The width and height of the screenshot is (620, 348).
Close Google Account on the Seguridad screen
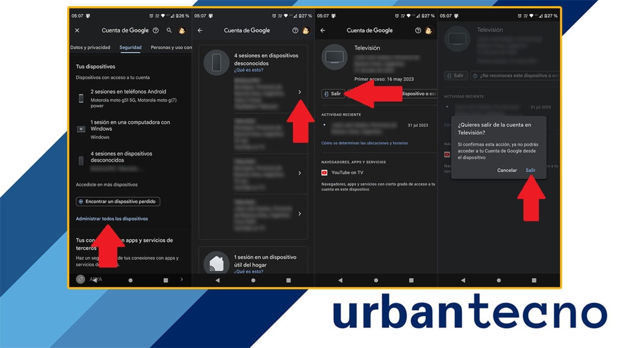77,31
